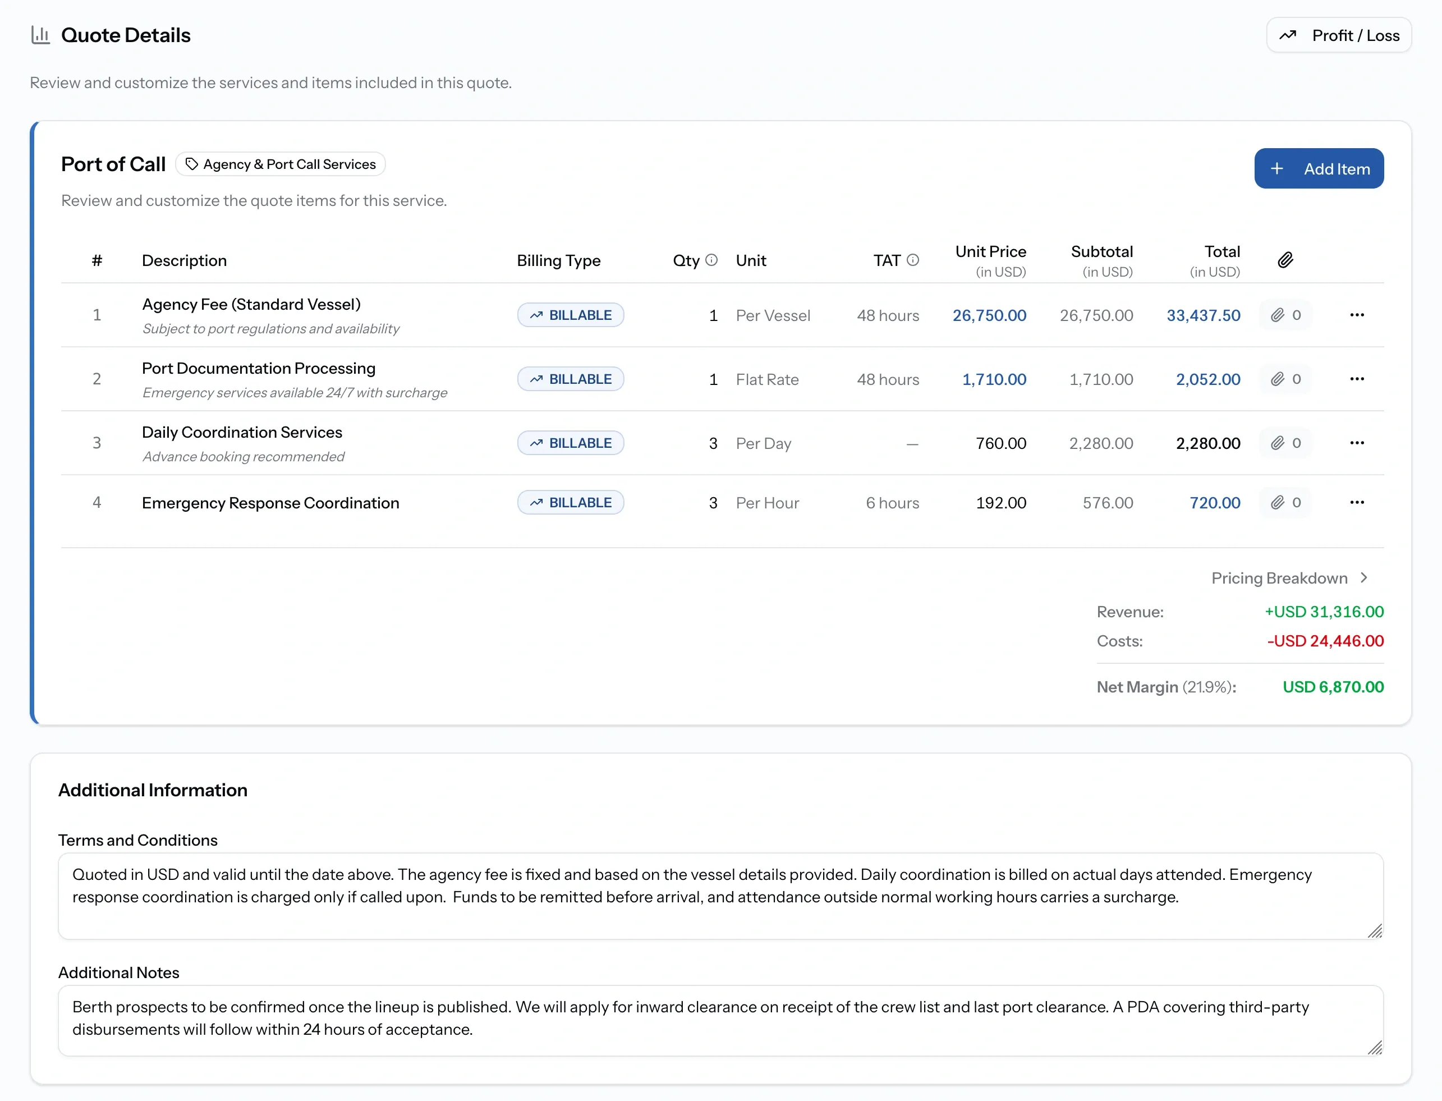The height and width of the screenshot is (1101, 1442).
Task: Click the Flat Rate unit cell
Action: pyautogui.click(x=766, y=379)
